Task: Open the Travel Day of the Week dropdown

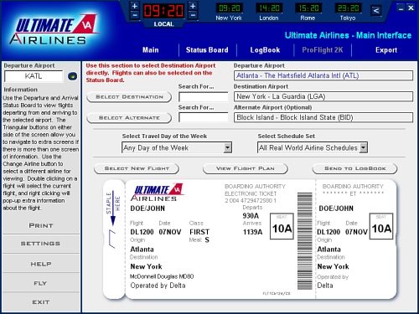Action: [228, 147]
